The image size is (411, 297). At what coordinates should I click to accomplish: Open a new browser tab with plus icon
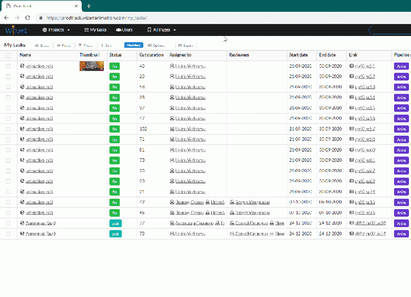tap(88, 6)
